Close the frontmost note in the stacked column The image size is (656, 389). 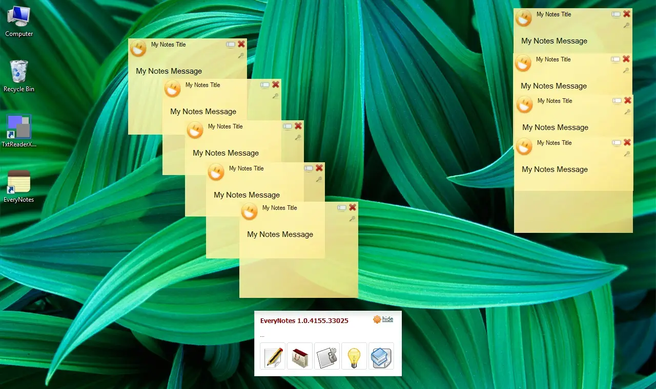click(x=627, y=142)
